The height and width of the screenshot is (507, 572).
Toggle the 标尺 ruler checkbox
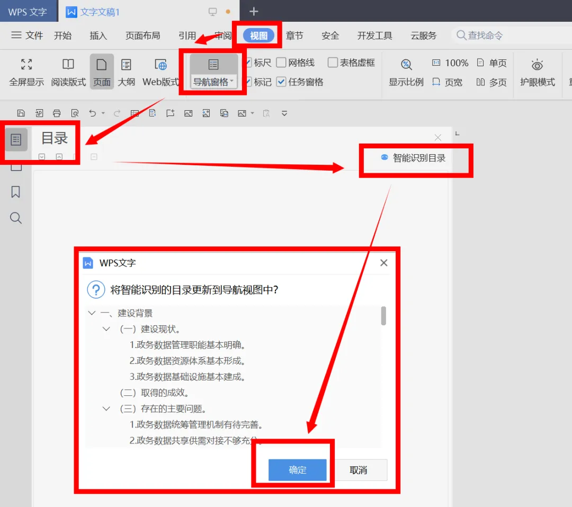click(248, 63)
